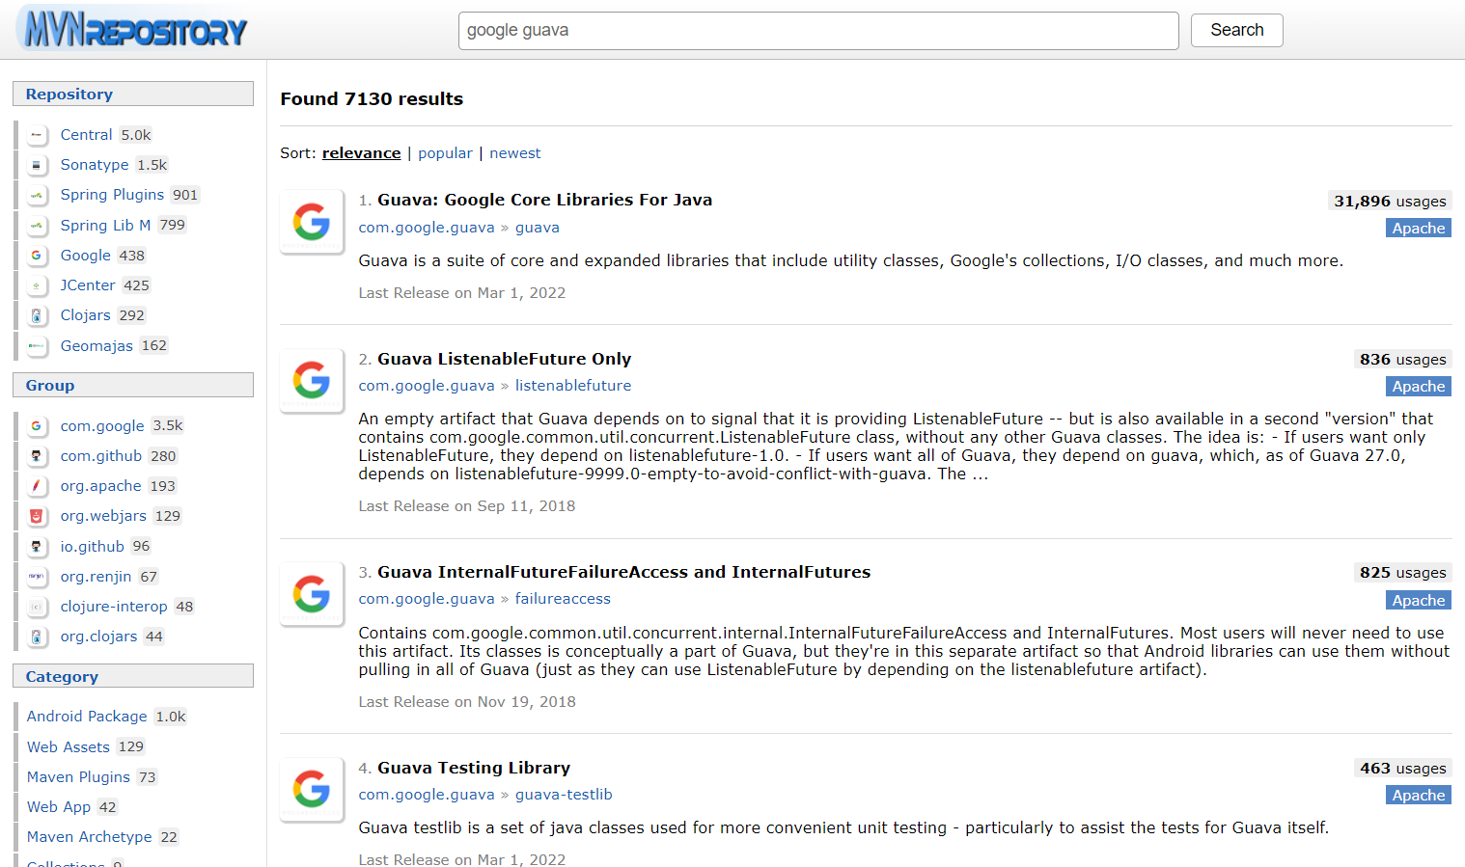The image size is (1465, 867).
Task: Click Google logo beside Guava Testing Library
Action: pos(312,789)
